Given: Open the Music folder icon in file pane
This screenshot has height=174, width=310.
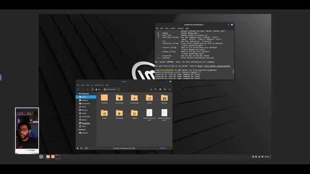Looking at the screenshot, I should click(x=149, y=98).
